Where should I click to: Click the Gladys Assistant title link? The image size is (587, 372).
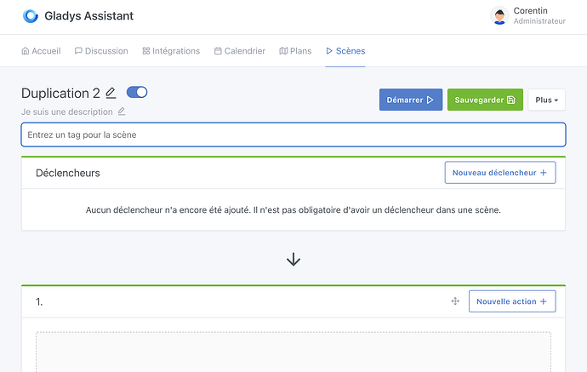(x=89, y=16)
